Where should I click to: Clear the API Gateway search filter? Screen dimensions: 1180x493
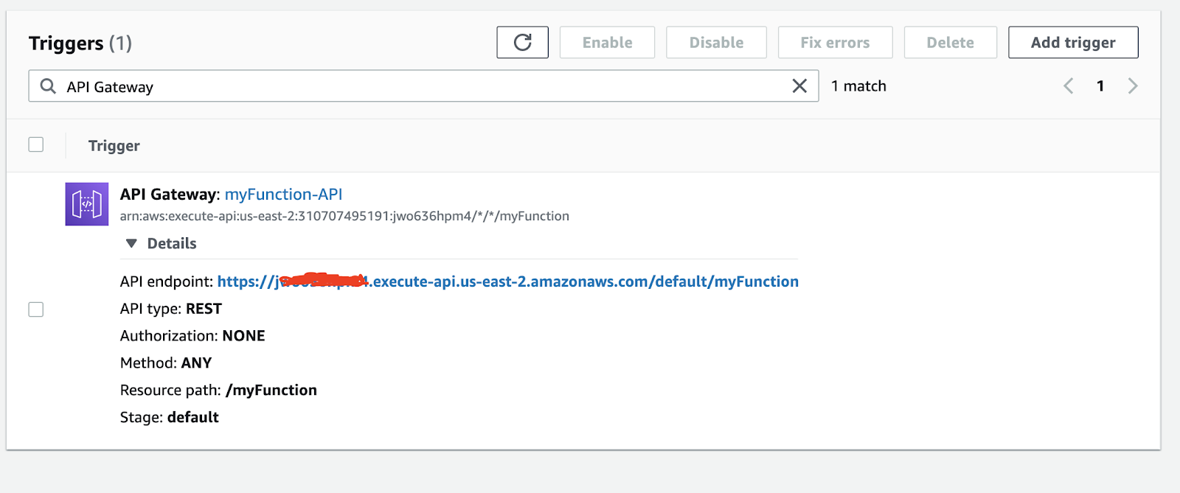point(799,86)
